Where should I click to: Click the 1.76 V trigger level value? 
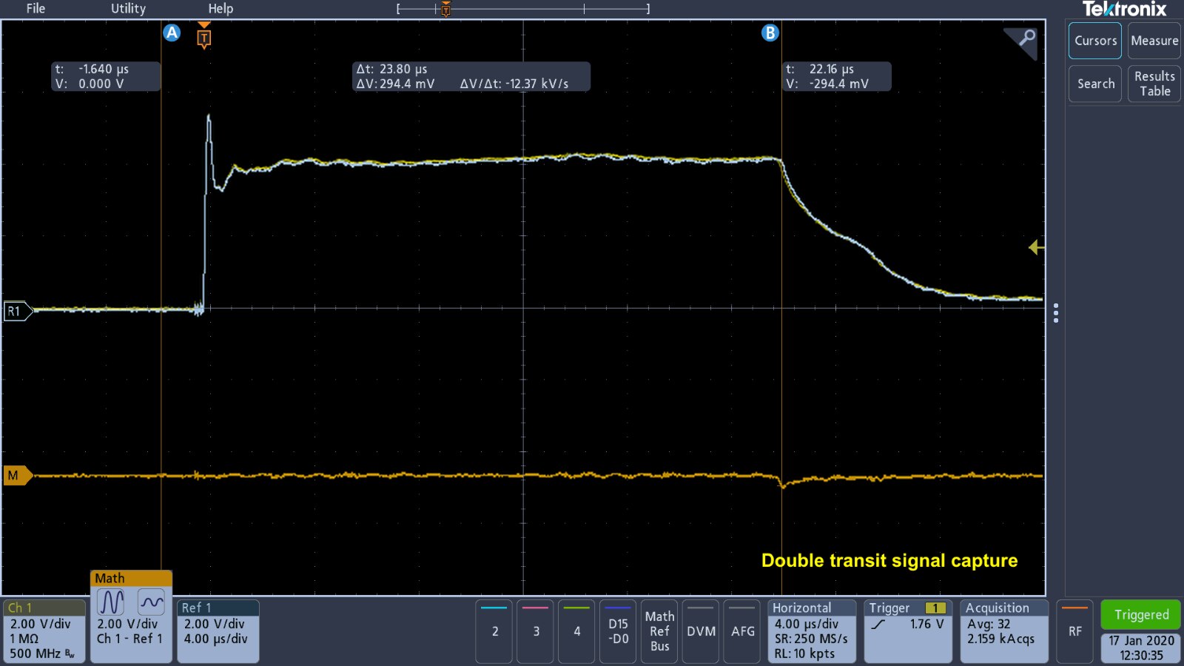(926, 624)
